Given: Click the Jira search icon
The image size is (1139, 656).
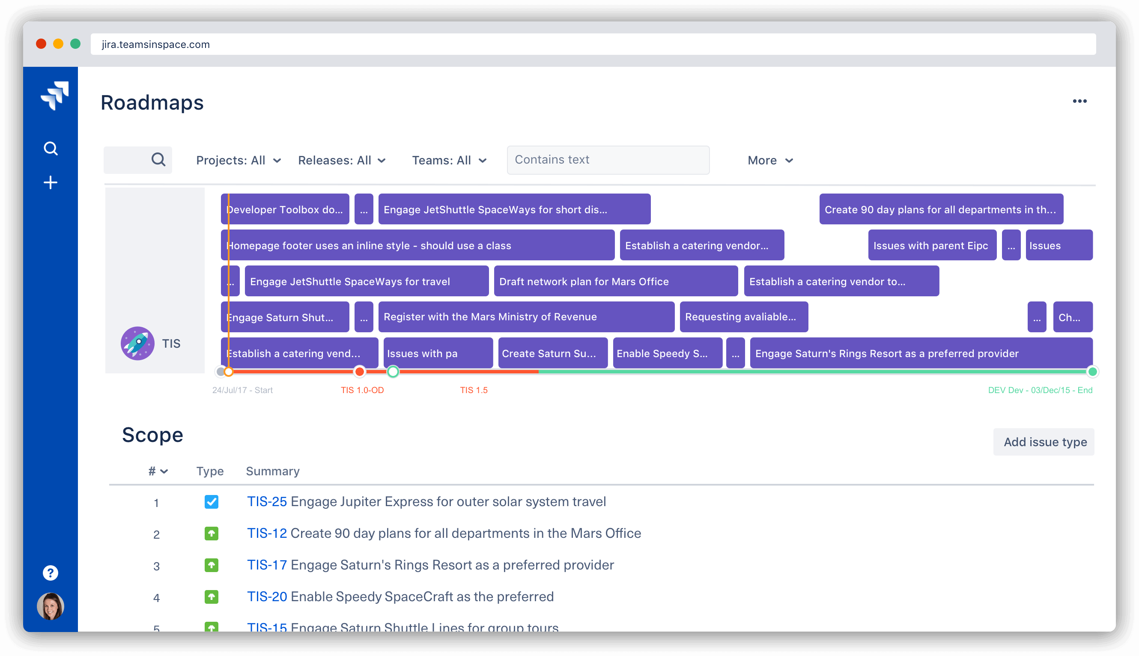Looking at the screenshot, I should point(51,148).
